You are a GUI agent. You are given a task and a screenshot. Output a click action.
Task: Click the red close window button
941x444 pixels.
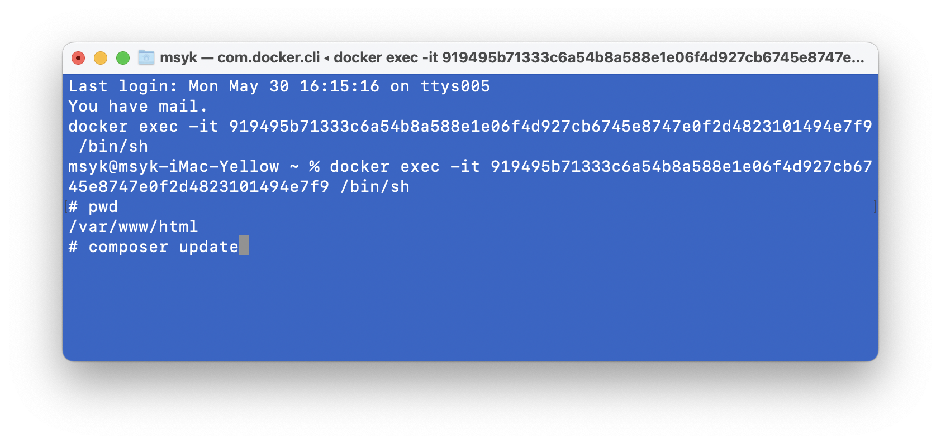tap(78, 58)
